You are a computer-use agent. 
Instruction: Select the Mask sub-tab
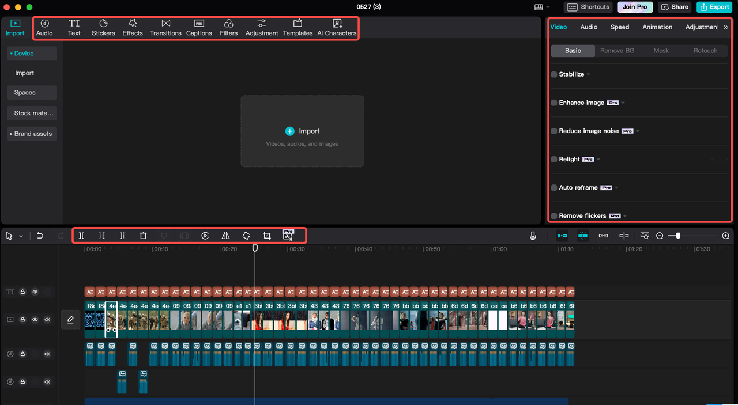tap(661, 51)
